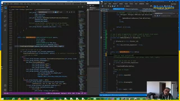
Task: Go to next match in VS Code find
Action: pyautogui.click(x=69, y=12)
